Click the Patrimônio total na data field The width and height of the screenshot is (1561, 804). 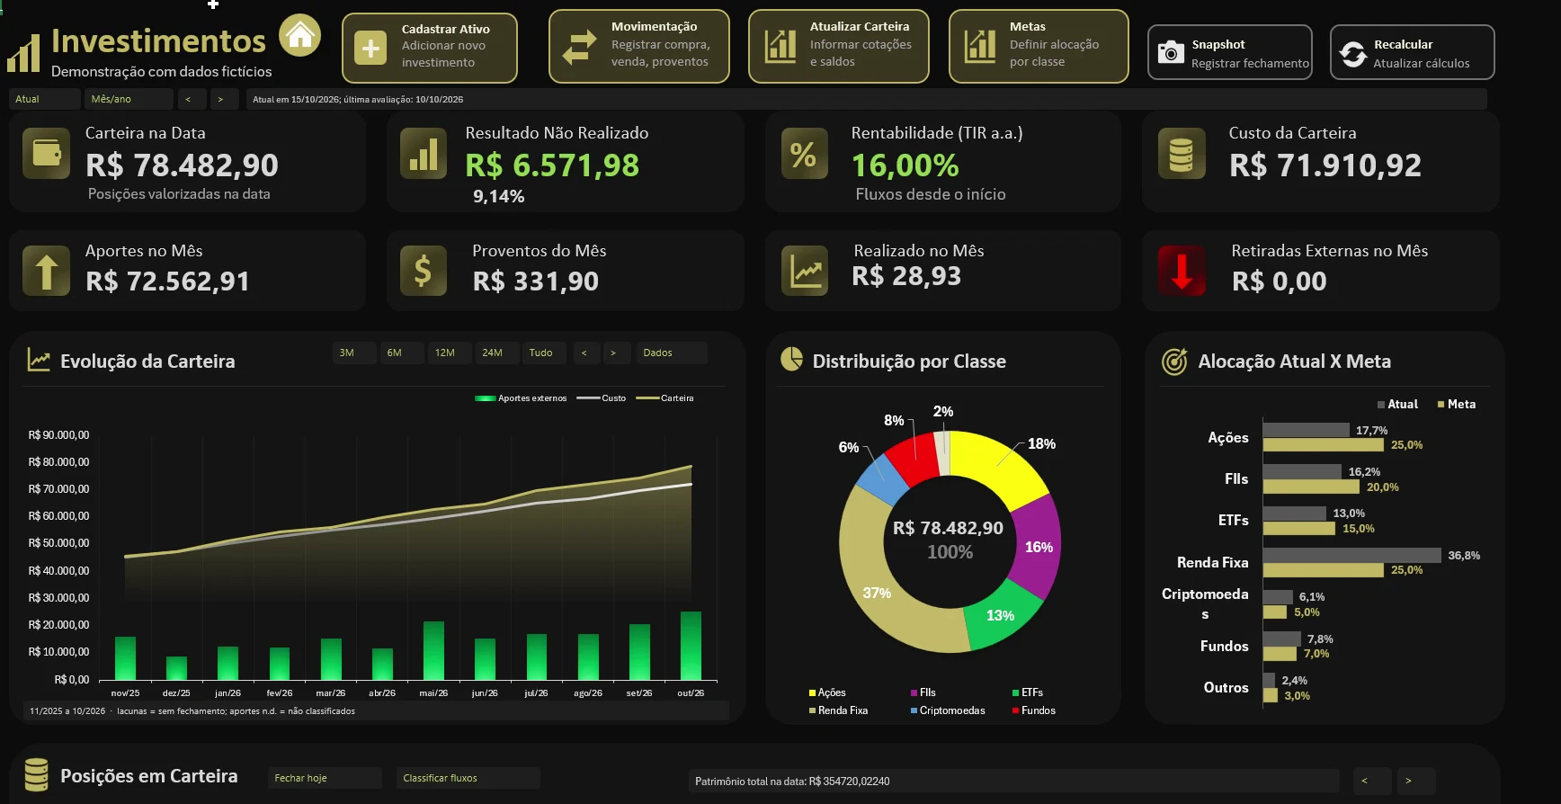click(x=1013, y=781)
